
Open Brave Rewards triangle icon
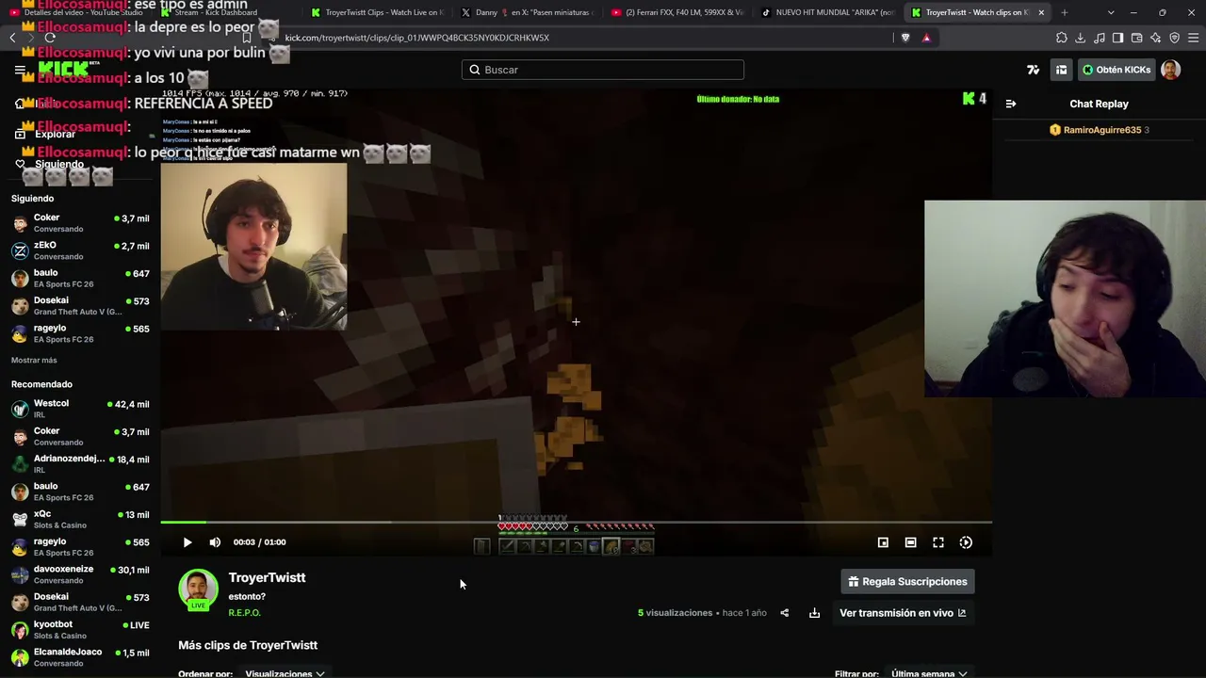coord(926,38)
